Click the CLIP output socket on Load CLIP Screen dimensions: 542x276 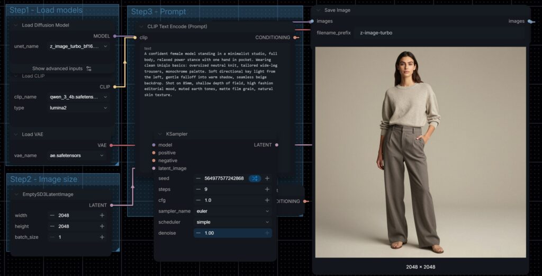point(115,87)
